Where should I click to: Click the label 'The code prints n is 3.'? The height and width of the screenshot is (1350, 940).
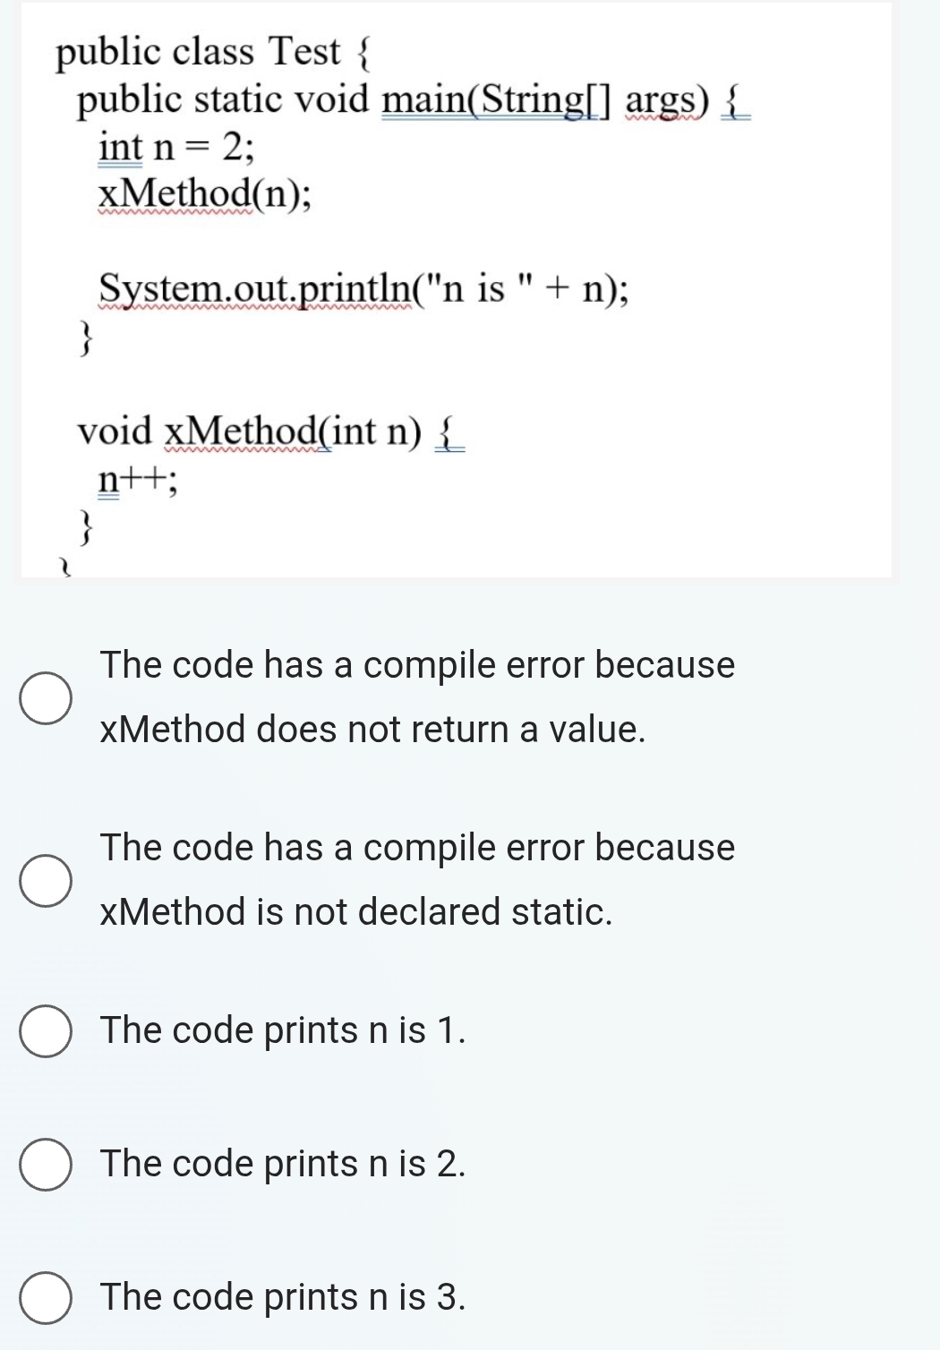(283, 1297)
